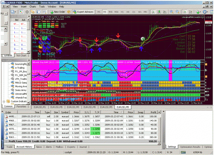Open New Chart dropdown arrow
The height and width of the screenshot is (155, 214).
coord(15,12)
